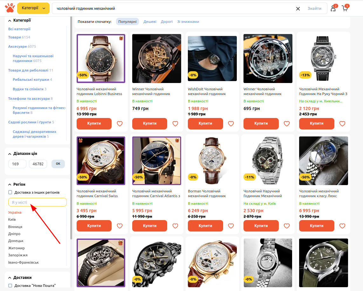Check the Нова Пошта delivery option
Image resolution: width=363 pixels, height=291 pixels.
(x=10, y=286)
